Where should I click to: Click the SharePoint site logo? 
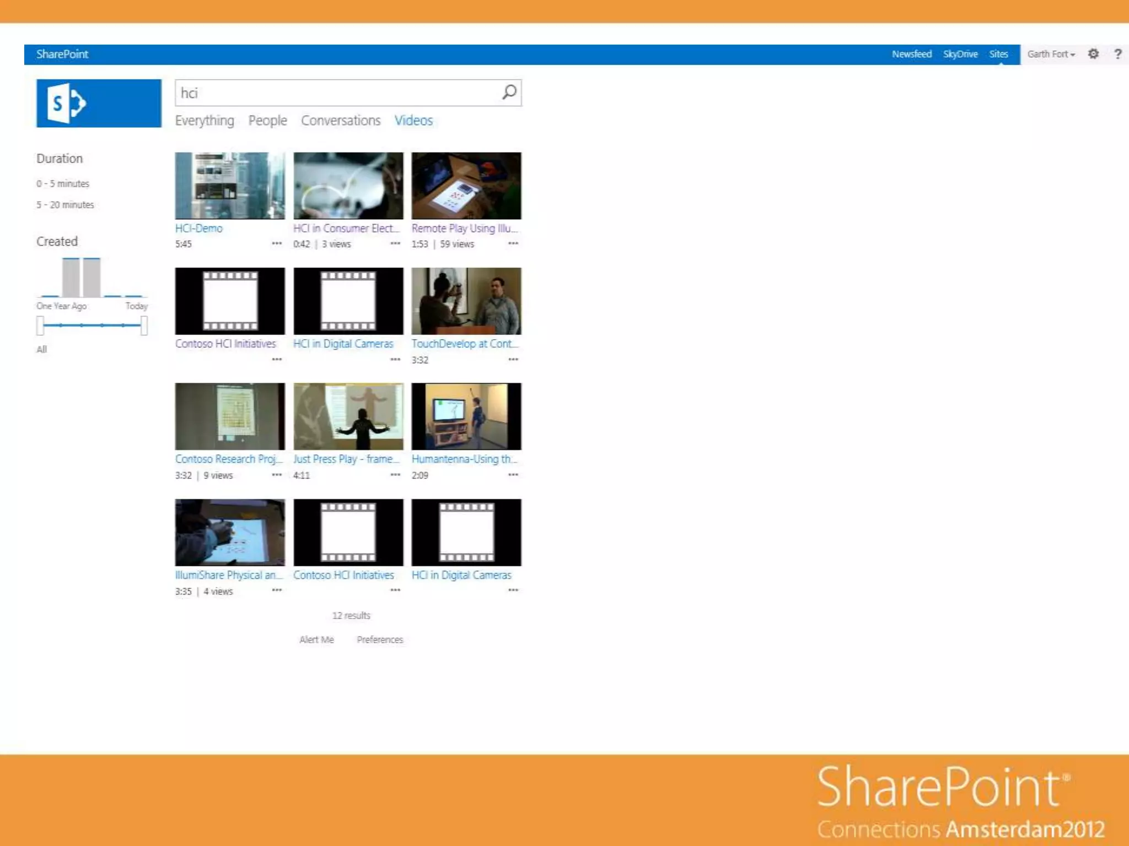(99, 104)
